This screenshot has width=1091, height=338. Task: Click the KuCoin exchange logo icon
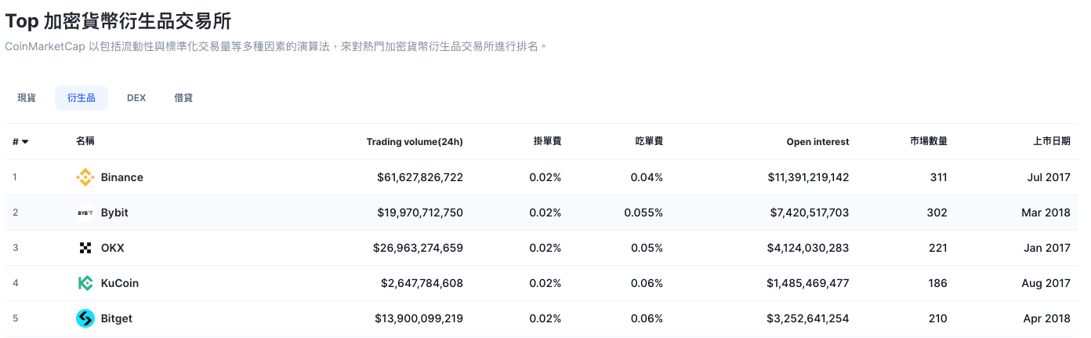[x=85, y=283]
